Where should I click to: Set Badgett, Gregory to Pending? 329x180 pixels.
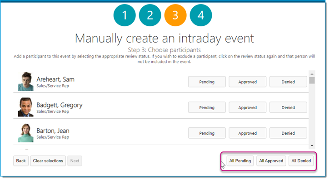[207, 107]
